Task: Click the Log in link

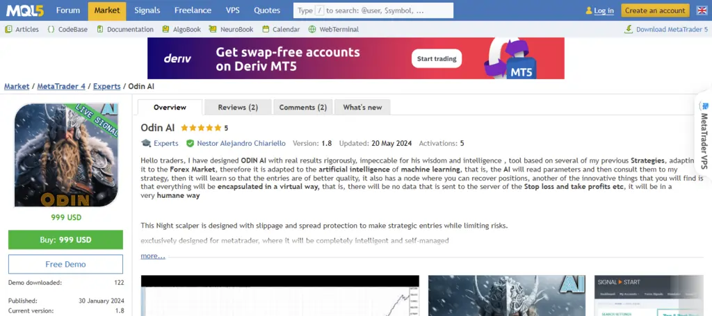Action: tap(604, 10)
